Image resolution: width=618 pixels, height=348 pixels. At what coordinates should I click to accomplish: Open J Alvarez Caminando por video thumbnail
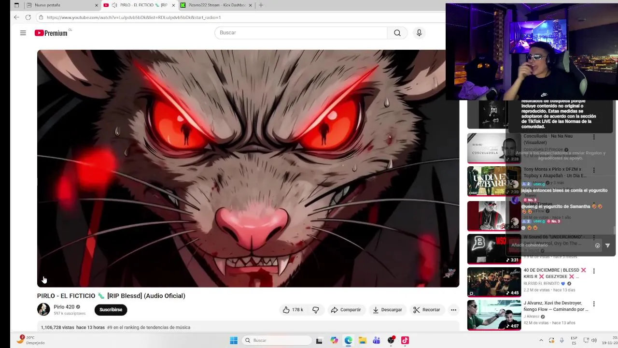click(494, 315)
